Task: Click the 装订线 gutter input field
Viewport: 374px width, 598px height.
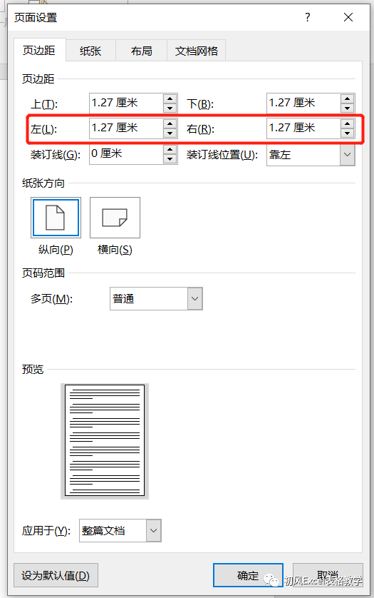Action: click(x=126, y=154)
